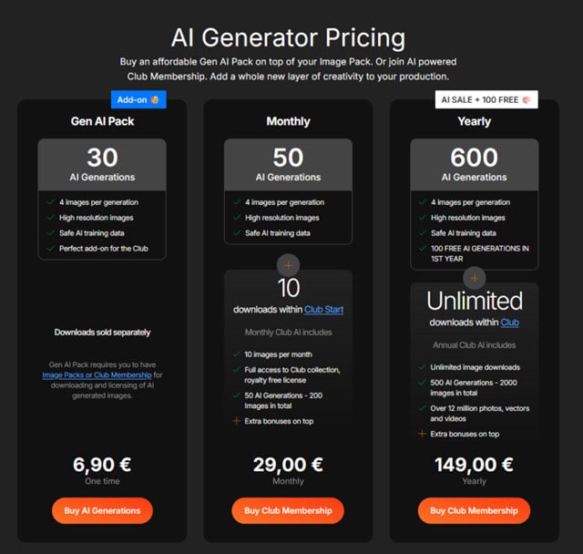Screen dimensions: 583x554
Task: Open the Club Start link
Action: point(324,310)
